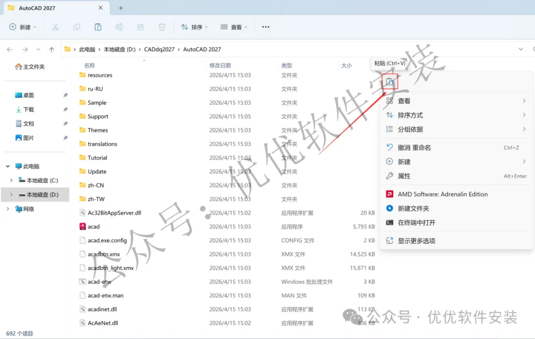
Task: Expand the 本地磁盘 (C:) tree node
Action: (x=11, y=180)
